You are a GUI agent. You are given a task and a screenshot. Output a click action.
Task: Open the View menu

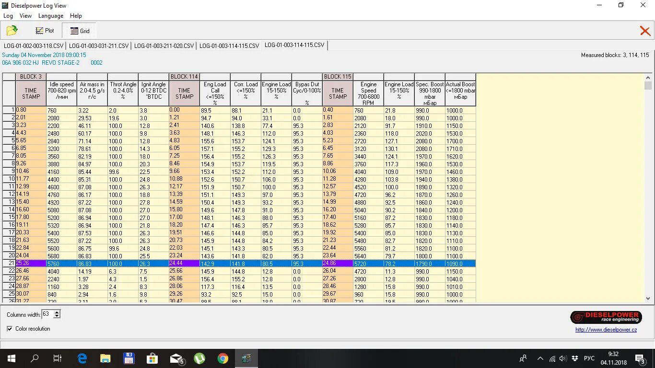click(x=25, y=16)
